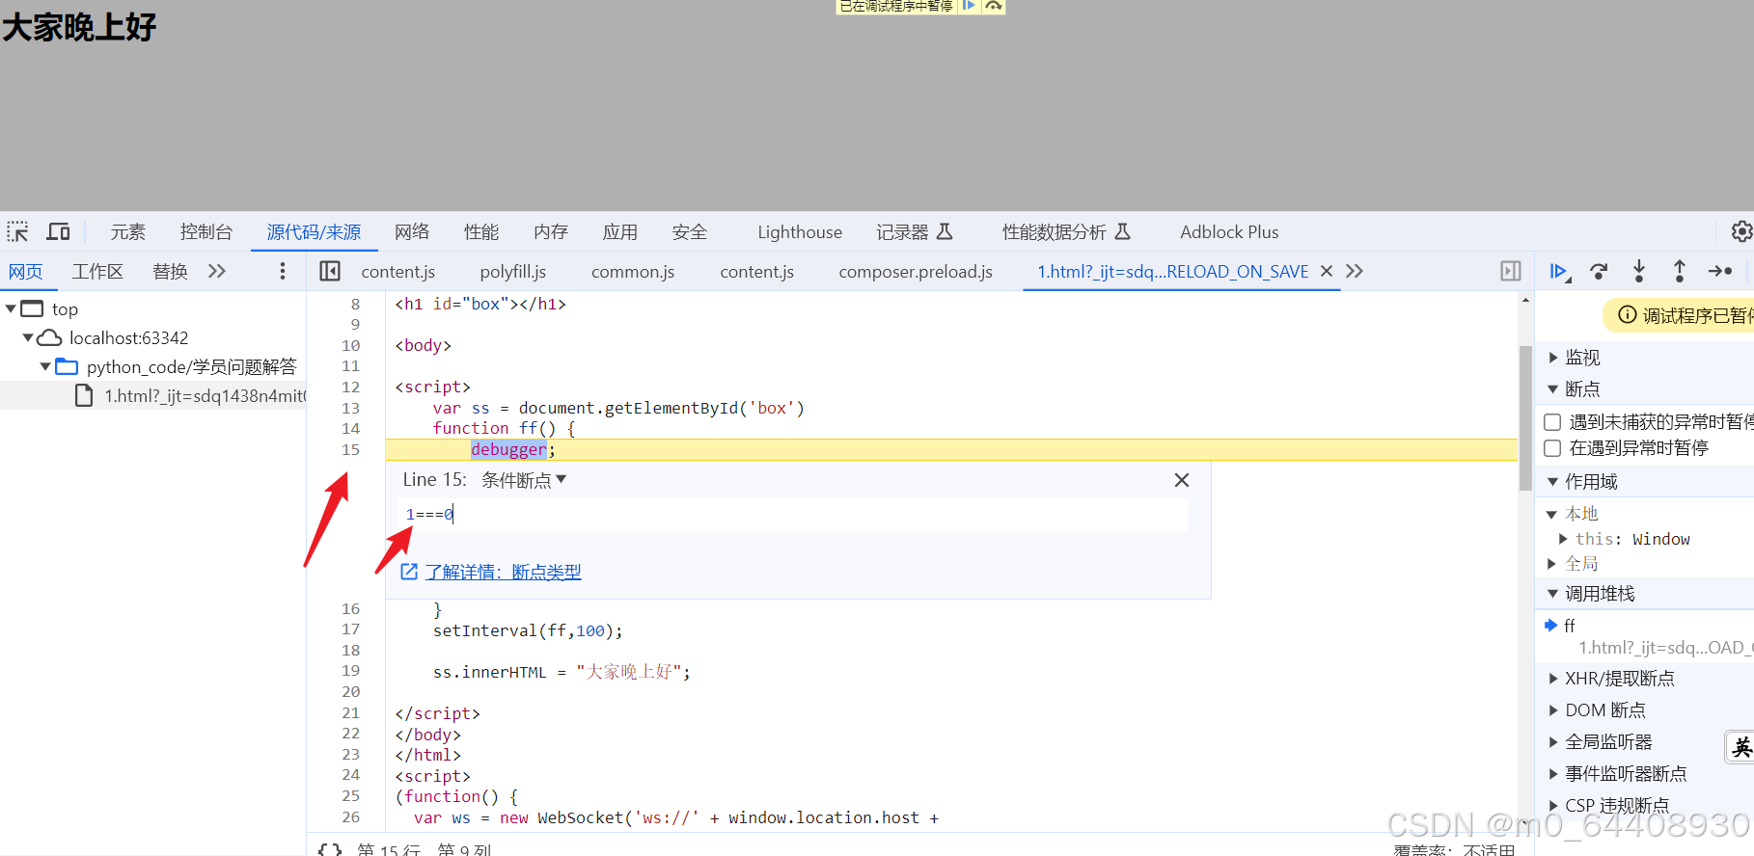Image resolution: width=1754 pixels, height=856 pixels.
Task: Expand XHR/提取断点 section
Action: click(x=1553, y=679)
